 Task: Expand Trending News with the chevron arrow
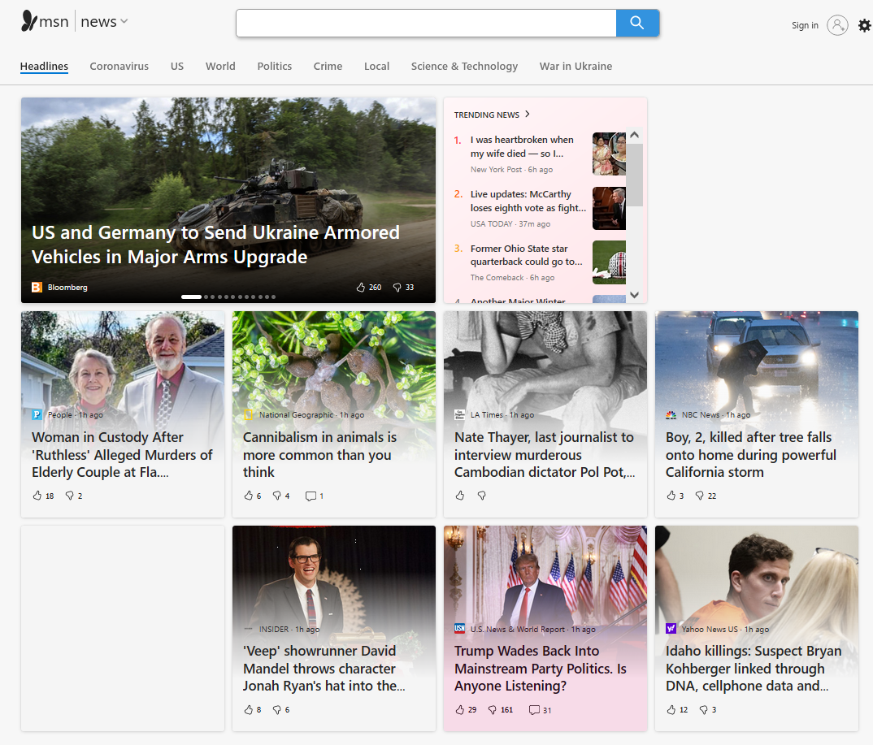(x=528, y=115)
